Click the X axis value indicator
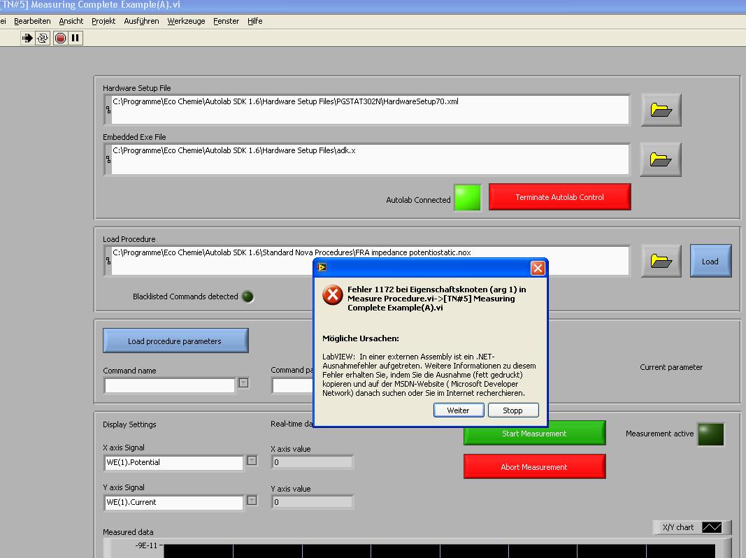 (x=312, y=462)
